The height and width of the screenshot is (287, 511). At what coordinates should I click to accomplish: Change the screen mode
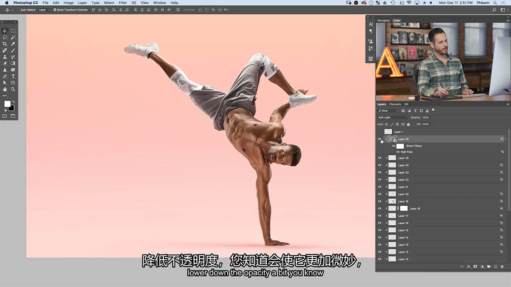pyautogui.click(x=13, y=116)
